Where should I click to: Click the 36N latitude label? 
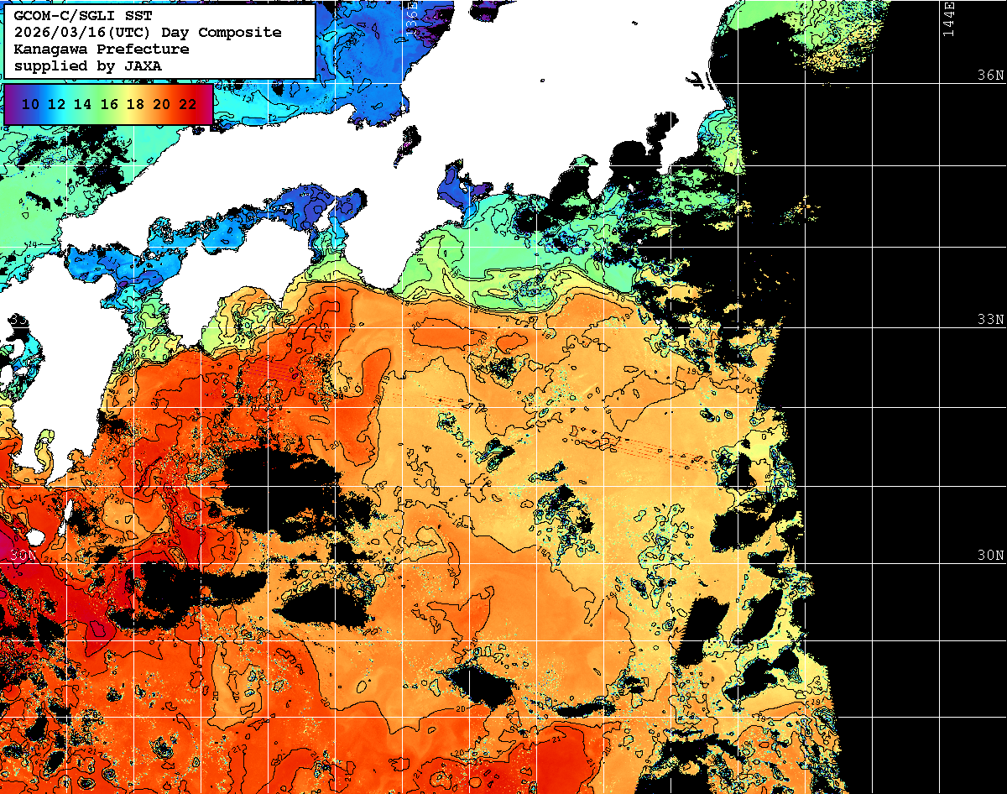pos(990,75)
